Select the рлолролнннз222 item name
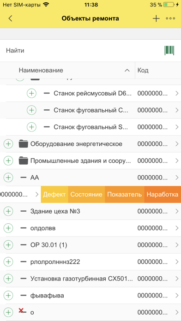This screenshot has width=181, height=321. tap(55, 262)
